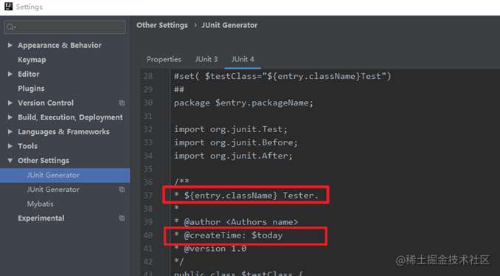The image size is (500, 276).
Task: Click the @createTime: $today line
Action: point(229,235)
